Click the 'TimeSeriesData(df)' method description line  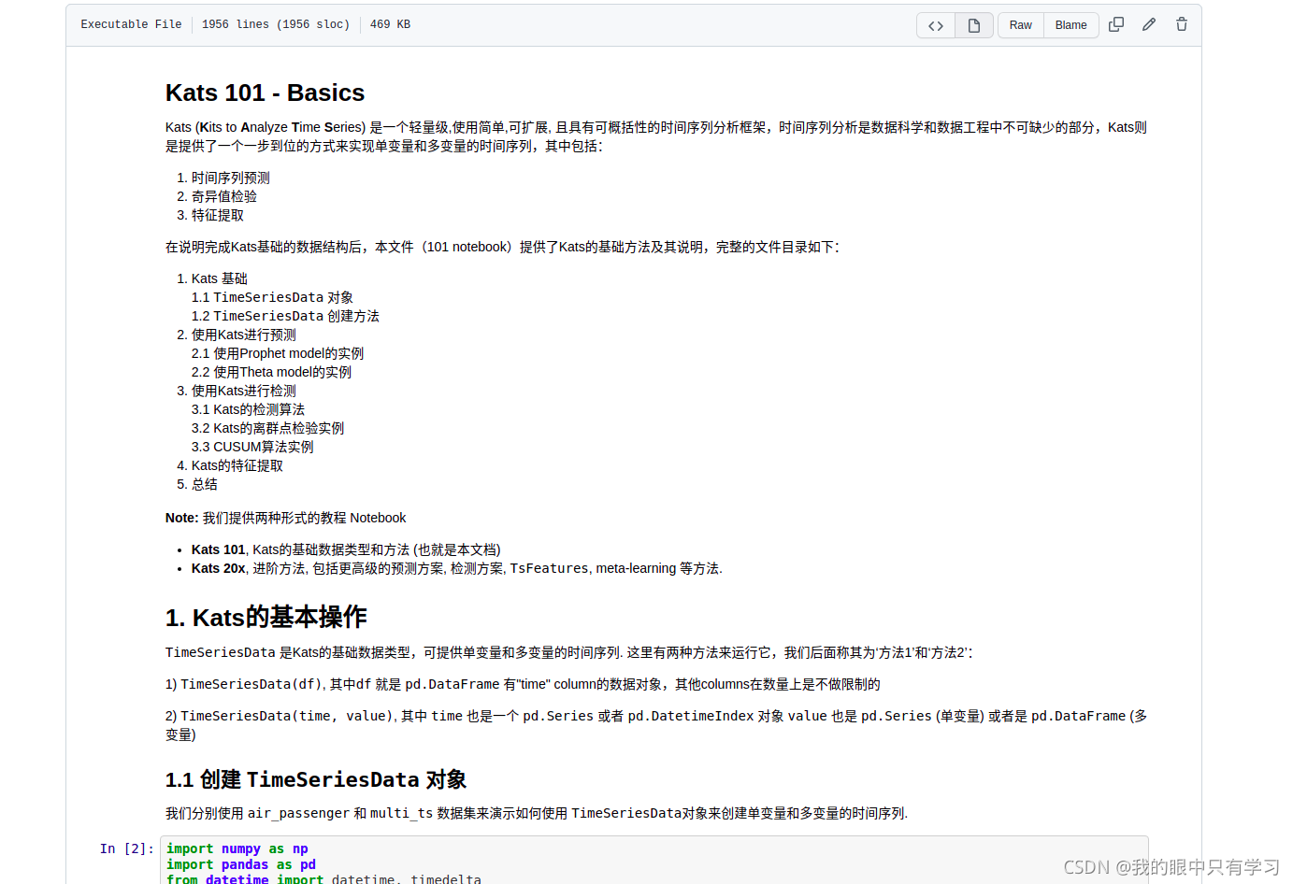(523, 684)
